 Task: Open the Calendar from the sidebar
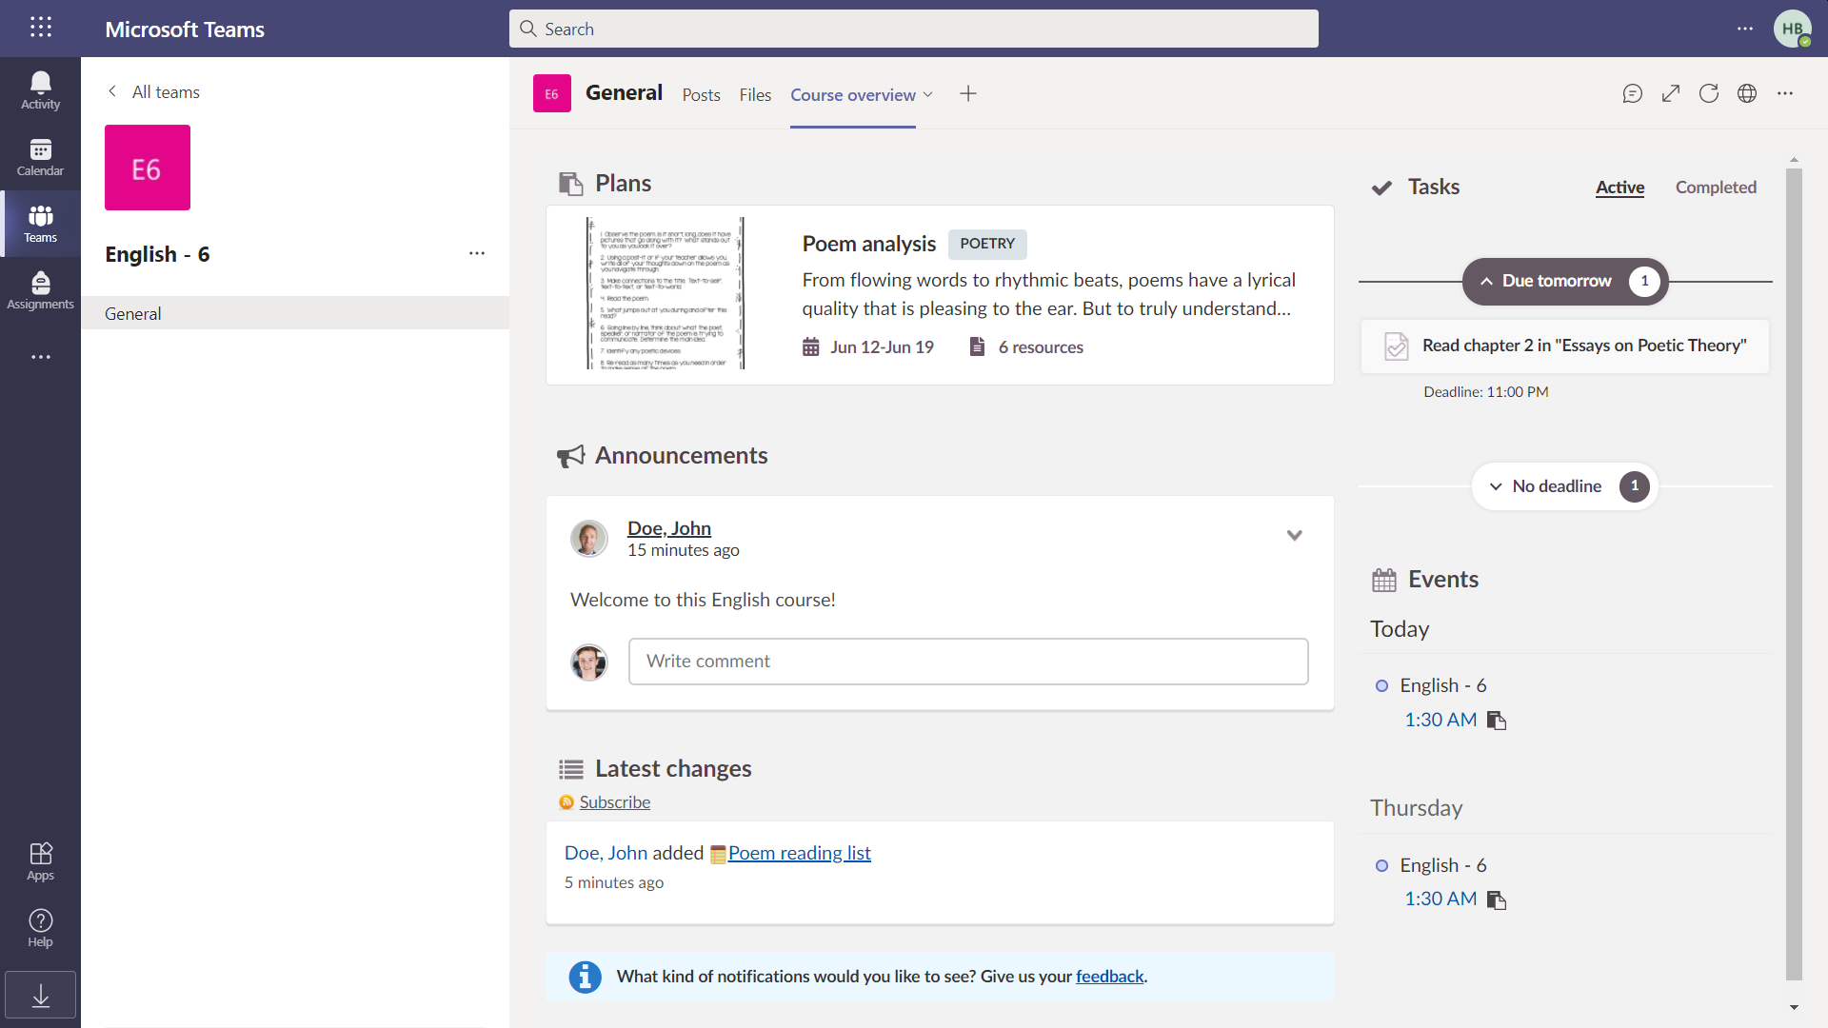point(40,157)
